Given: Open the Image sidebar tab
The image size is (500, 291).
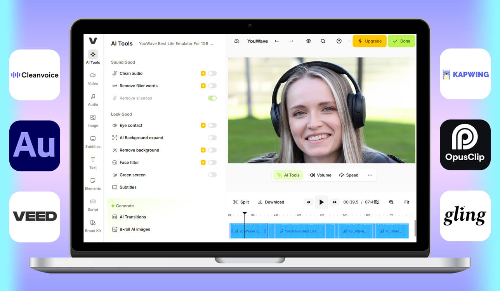Looking at the screenshot, I should tap(93, 120).
